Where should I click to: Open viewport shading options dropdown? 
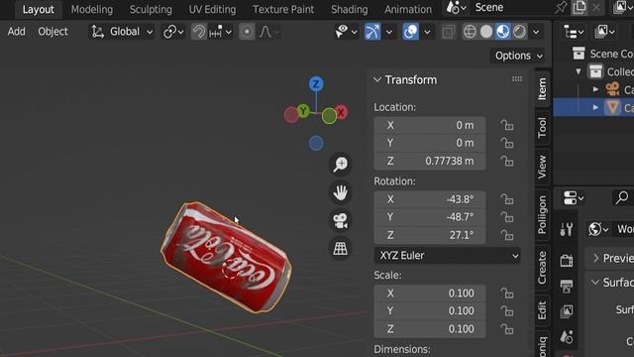pyautogui.click(x=536, y=32)
